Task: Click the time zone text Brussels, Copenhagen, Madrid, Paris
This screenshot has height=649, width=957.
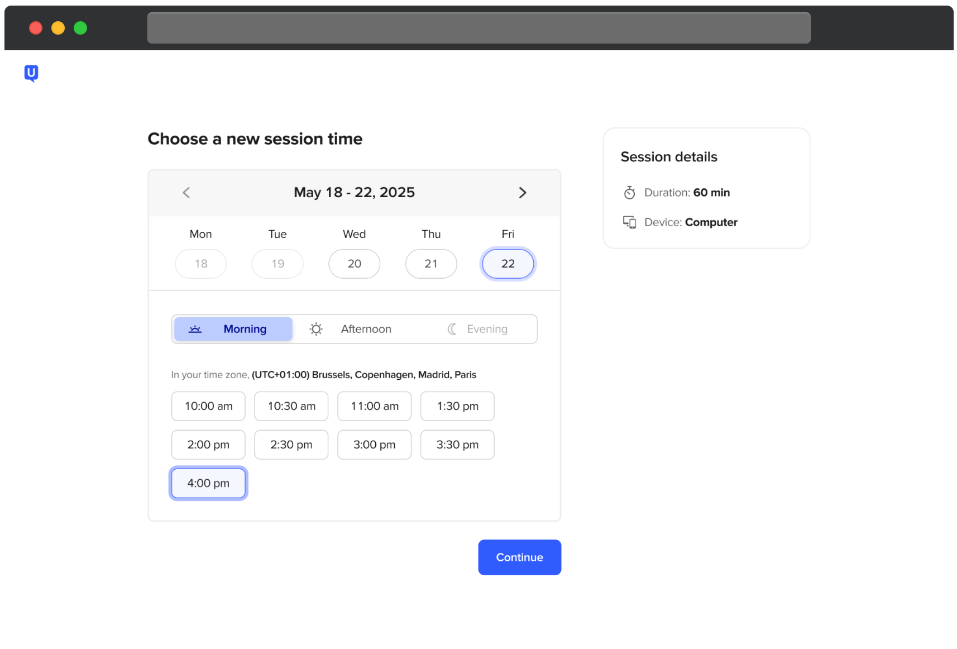Action: [394, 375]
